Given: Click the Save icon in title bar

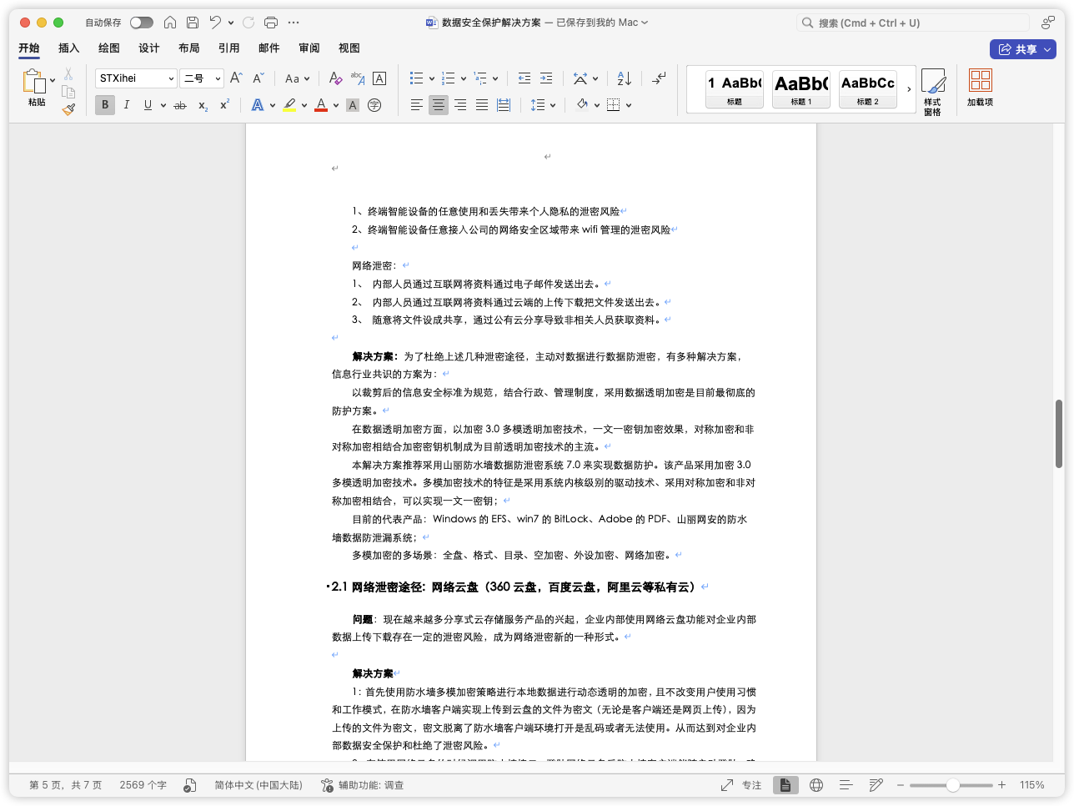Looking at the screenshot, I should click(193, 23).
